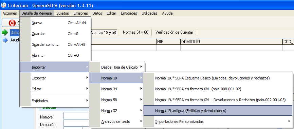
Task: Open the Utilidades menu
Action: point(149,13)
